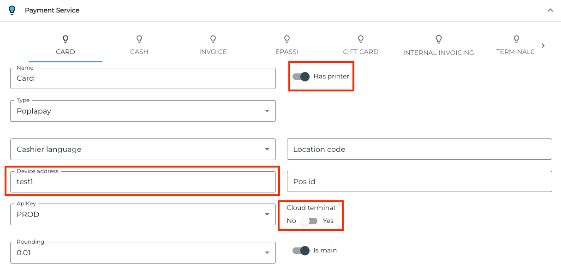
Task: Open the Type dropdown showing Poplapay
Action: pos(267,111)
